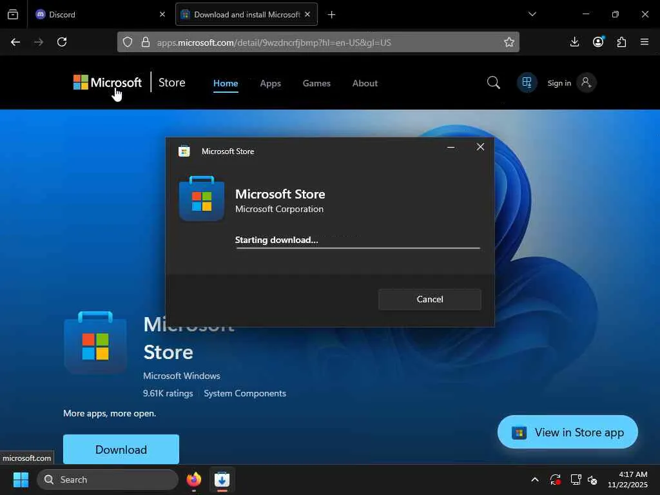Image resolution: width=660 pixels, height=495 pixels.
Task: Go to the Home nav item
Action: click(x=226, y=83)
